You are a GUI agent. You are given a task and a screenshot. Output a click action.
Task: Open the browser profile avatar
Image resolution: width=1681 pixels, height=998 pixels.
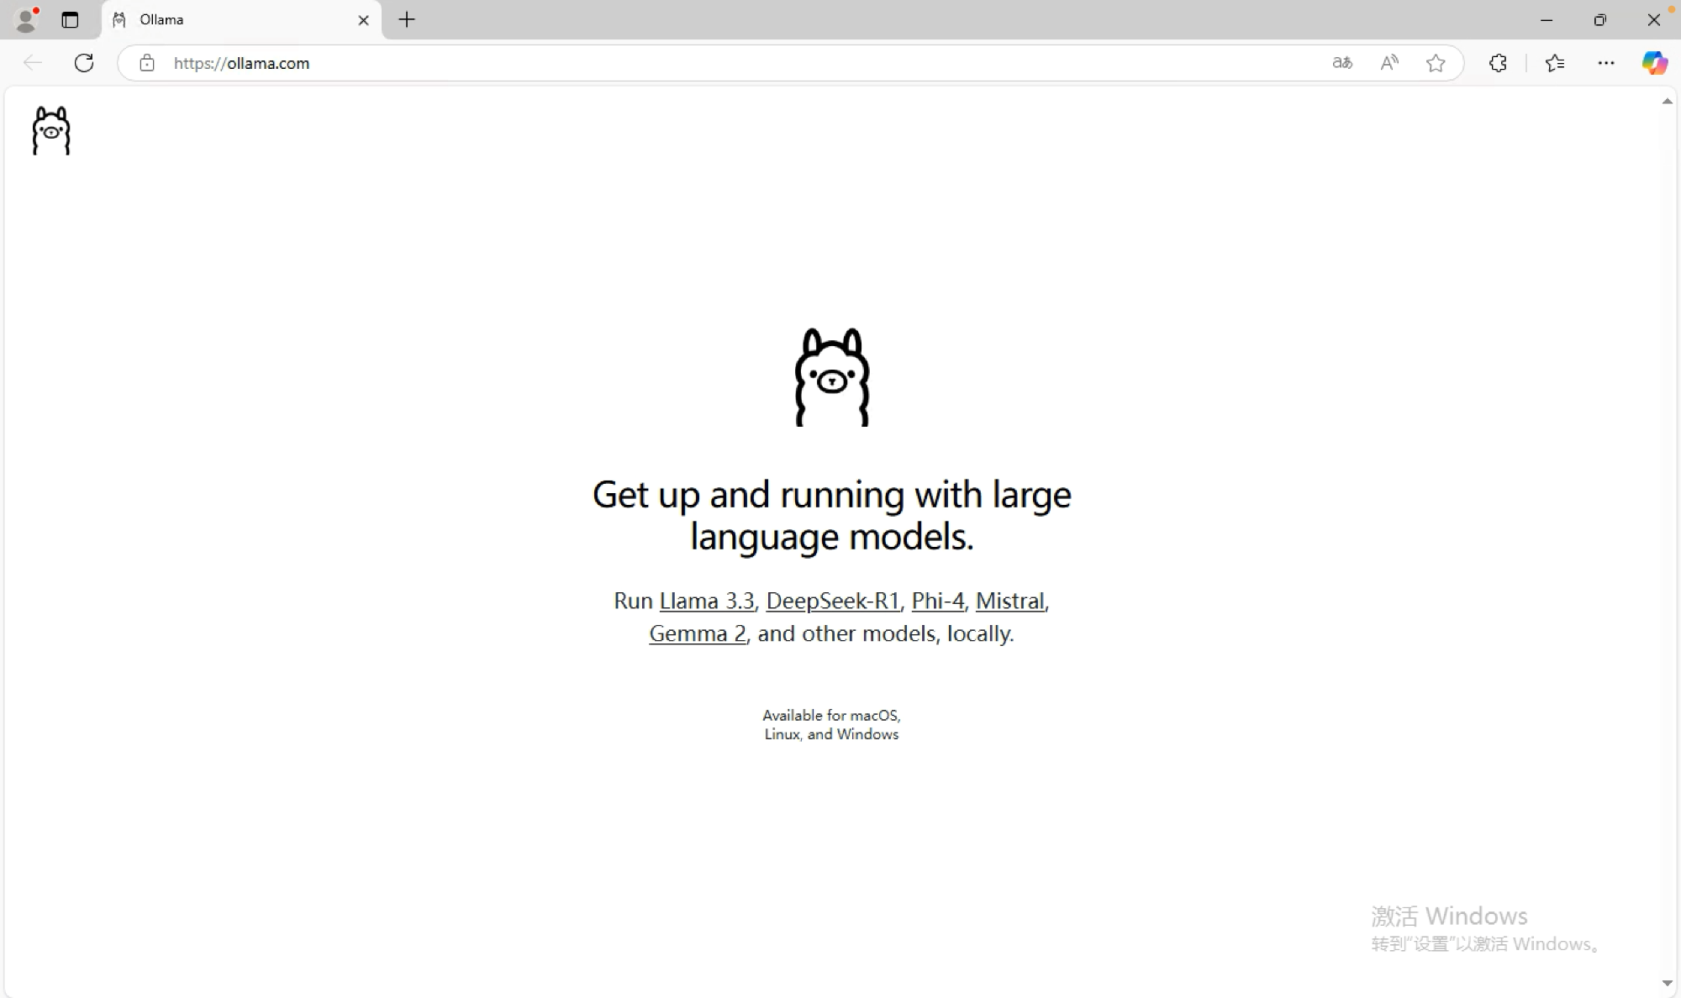pyautogui.click(x=25, y=19)
